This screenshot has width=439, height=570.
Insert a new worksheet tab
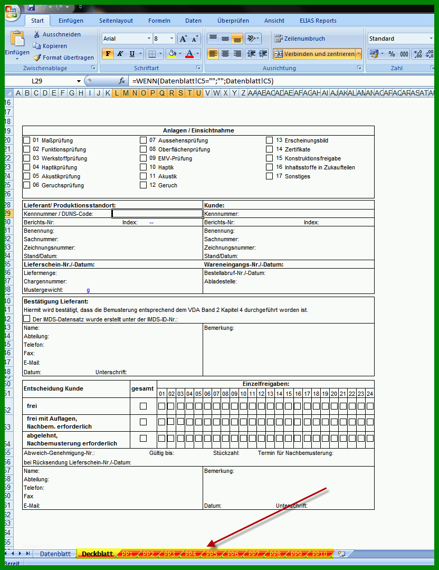click(341, 554)
